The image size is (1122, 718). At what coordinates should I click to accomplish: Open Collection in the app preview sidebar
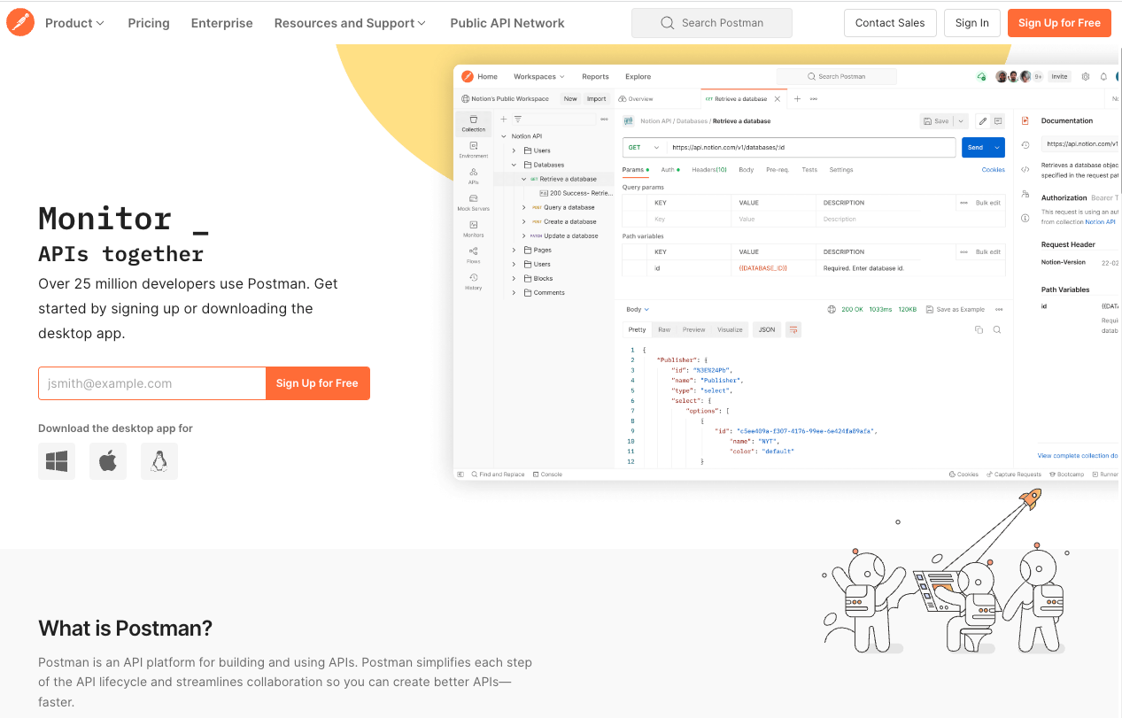(474, 123)
